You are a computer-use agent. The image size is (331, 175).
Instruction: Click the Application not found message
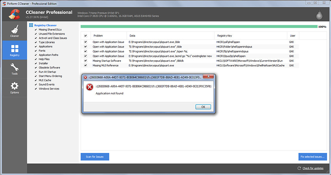click(109, 93)
